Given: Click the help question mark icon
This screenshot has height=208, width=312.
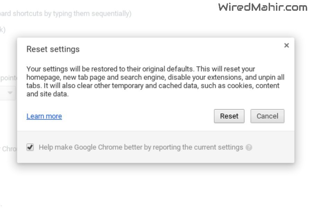Looking at the screenshot, I should 249,147.
